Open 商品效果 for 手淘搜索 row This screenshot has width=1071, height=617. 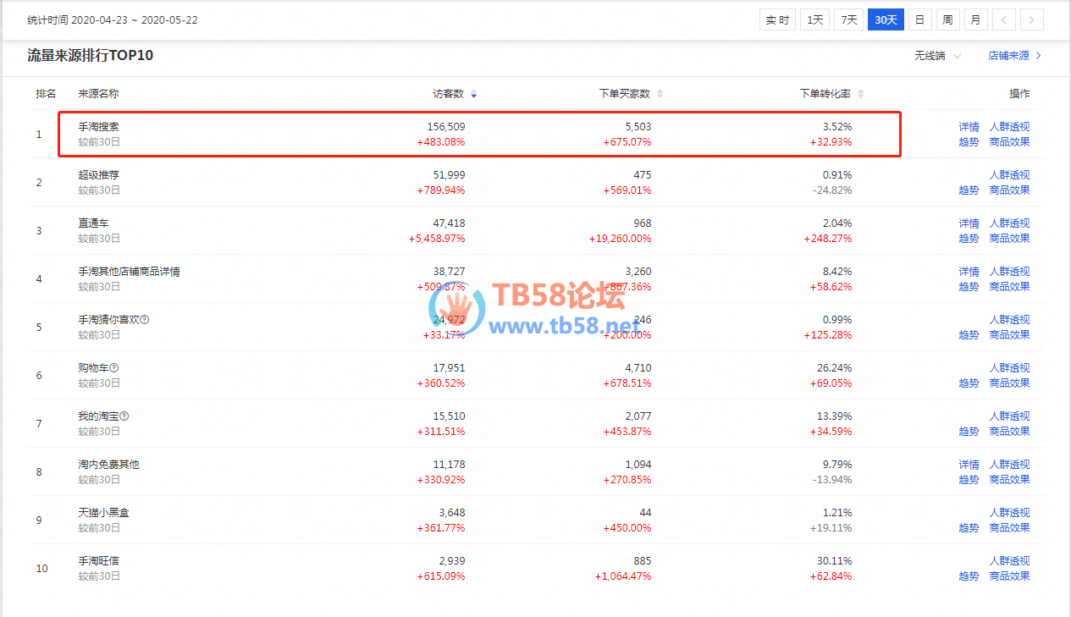(x=1009, y=142)
